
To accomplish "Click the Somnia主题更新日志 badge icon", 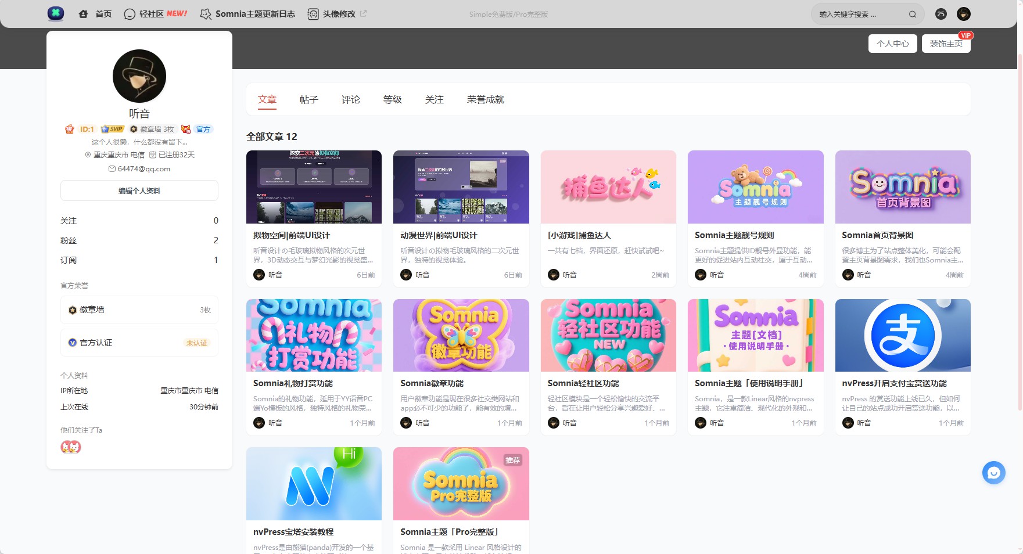I will 206,14.
